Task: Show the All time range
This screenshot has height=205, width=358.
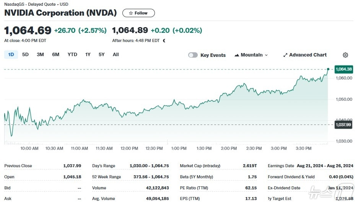Action: click(116, 55)
